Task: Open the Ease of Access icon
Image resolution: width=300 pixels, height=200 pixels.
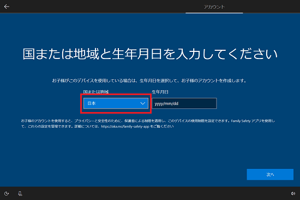Action: (x=7, y=193)
